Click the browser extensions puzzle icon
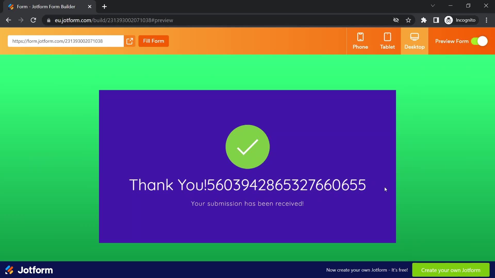This screenshot has height=278, width=495. tap(424, 20)
